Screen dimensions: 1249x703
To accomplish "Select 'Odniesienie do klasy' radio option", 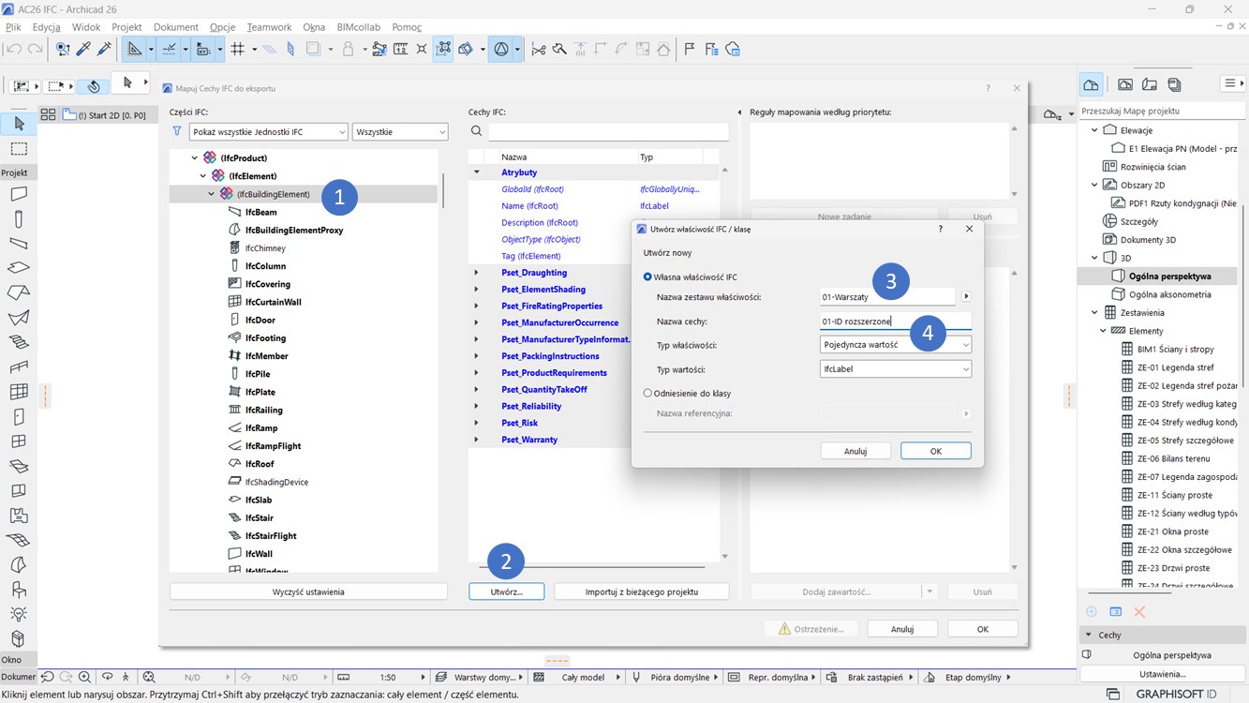I will pyautogui.click(x=647, y=394).
